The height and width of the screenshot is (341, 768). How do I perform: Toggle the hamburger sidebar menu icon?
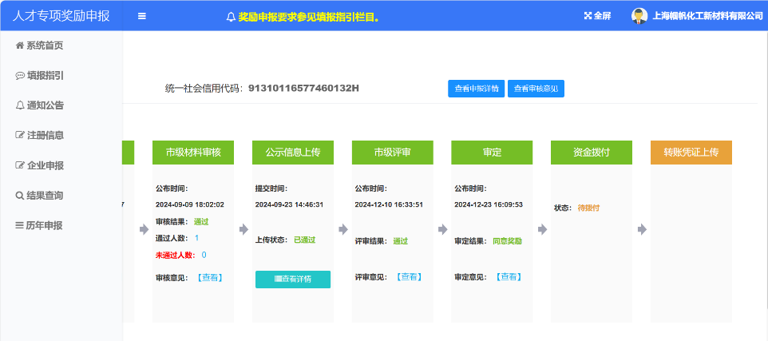[142, 16]
